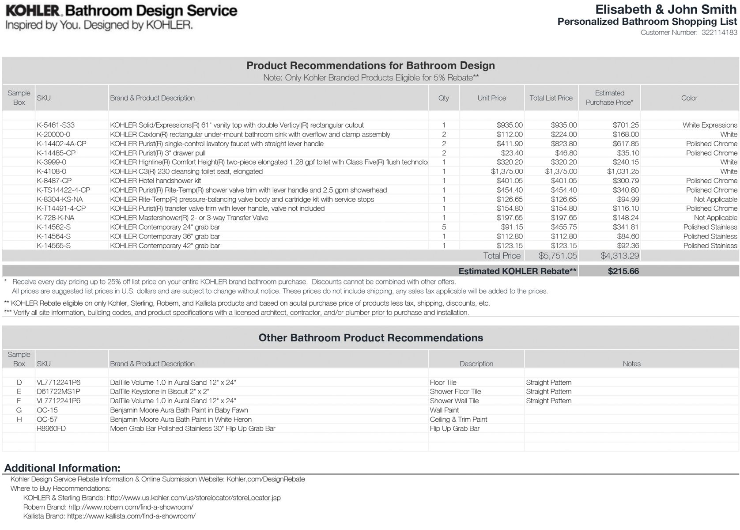This screenshot has width=740, height=530.
Task: Click the Estimated KOHLER Rebate value $215.66
Action: tap(623, 271)
